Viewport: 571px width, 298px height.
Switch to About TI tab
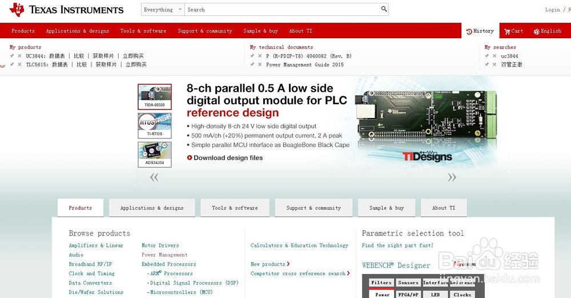444,208
